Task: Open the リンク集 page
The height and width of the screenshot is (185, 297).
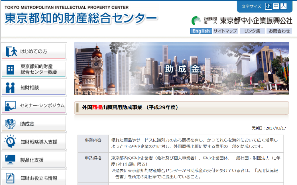Action: pos(252,31)
